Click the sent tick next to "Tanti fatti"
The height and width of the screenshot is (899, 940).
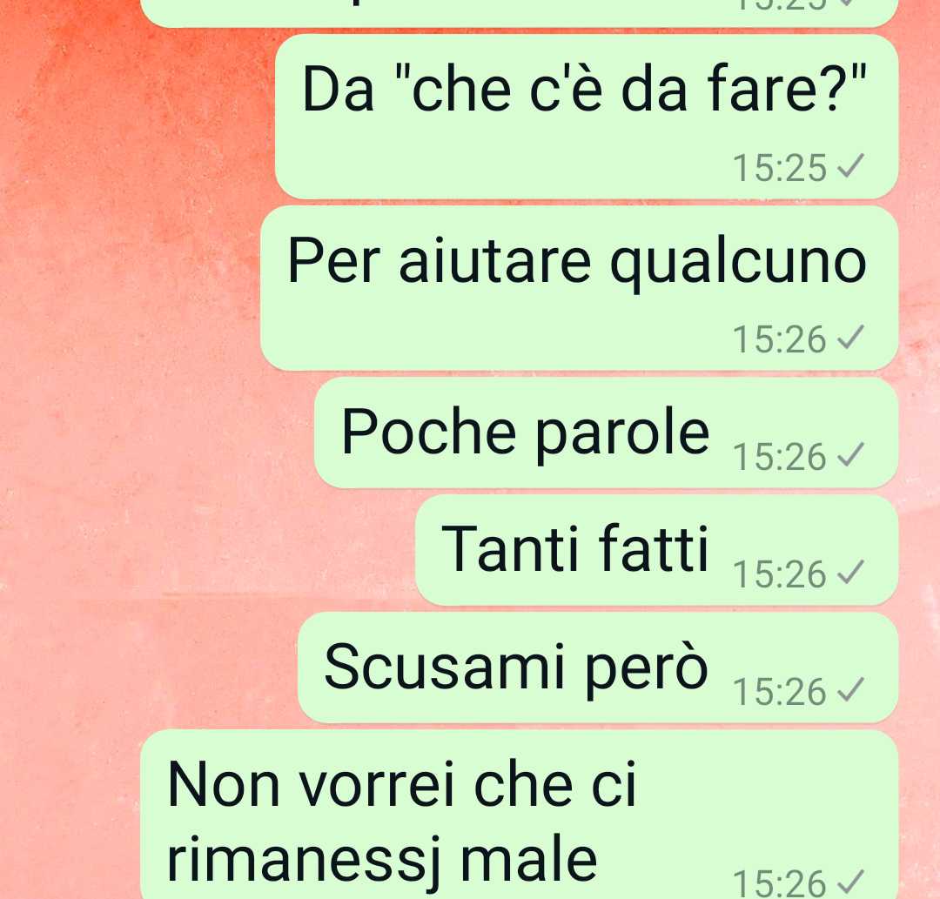click(x=850, y=573)
